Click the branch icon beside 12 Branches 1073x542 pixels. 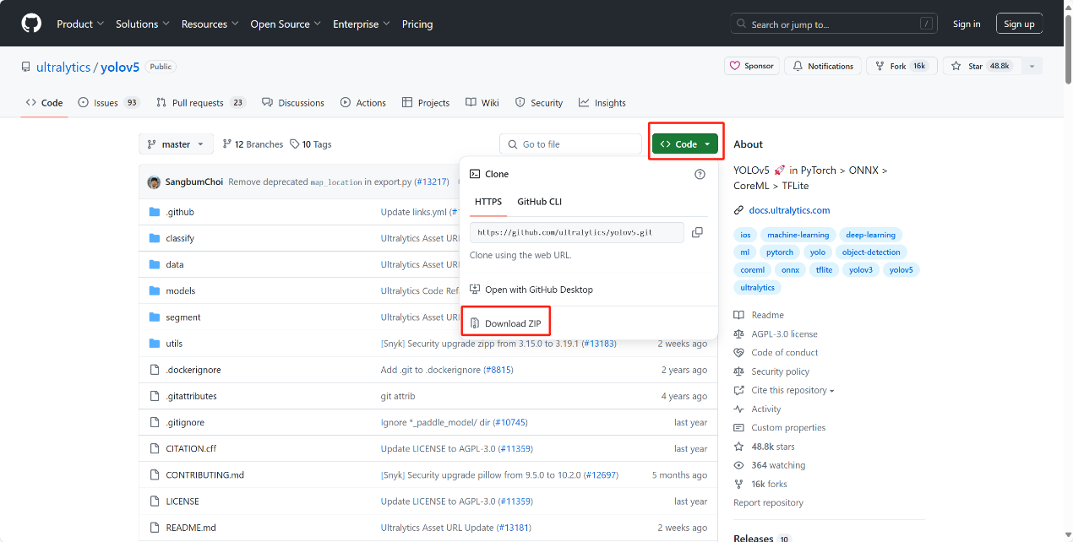[x=226, y=144]
